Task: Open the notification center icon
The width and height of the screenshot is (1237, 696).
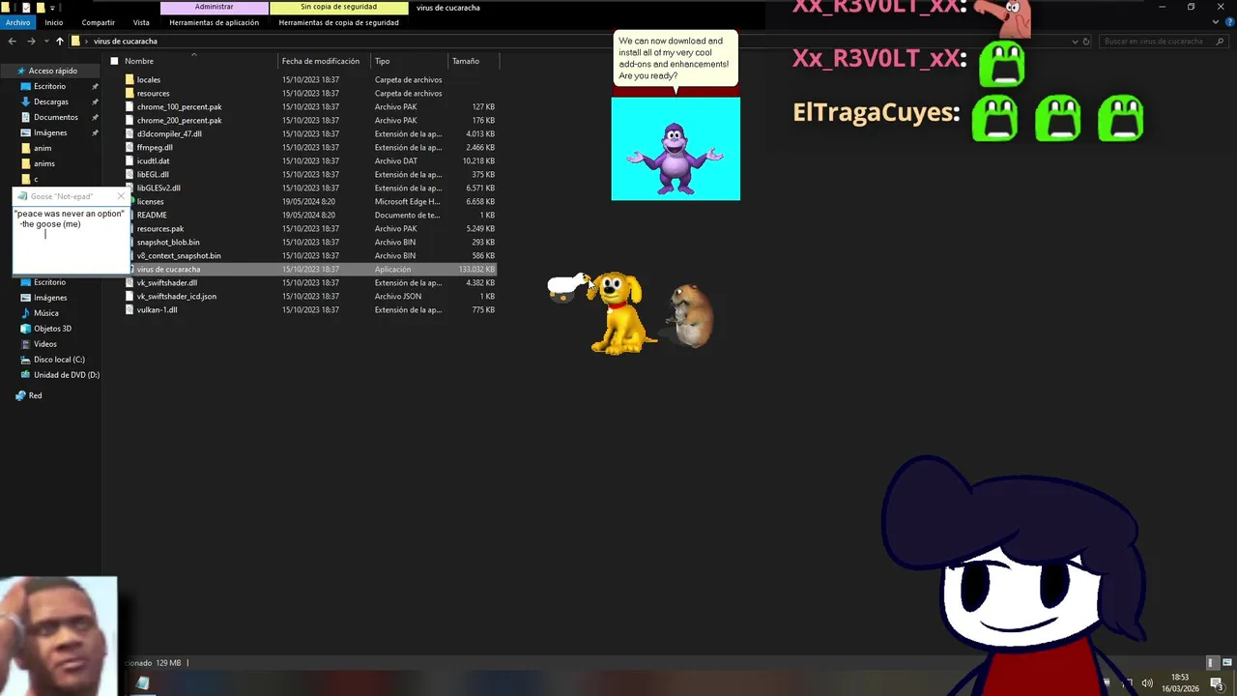Action: [1217, 683]
